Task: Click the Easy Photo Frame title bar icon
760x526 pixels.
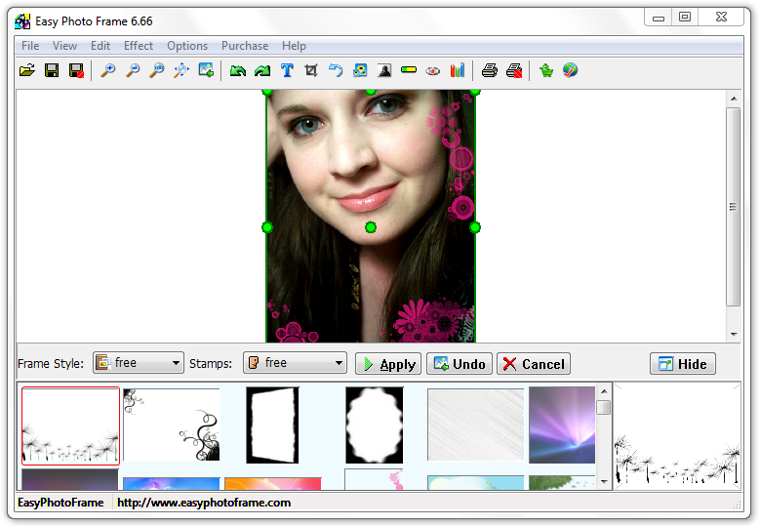Action: click(x=22, y=21)
